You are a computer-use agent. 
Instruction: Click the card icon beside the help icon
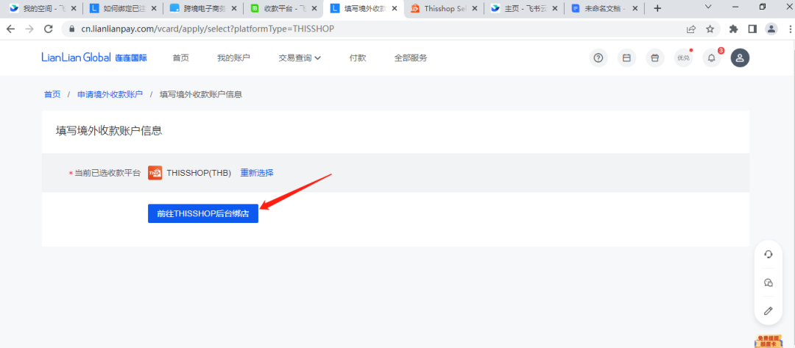pyautogui.click(x=626, y=57)
